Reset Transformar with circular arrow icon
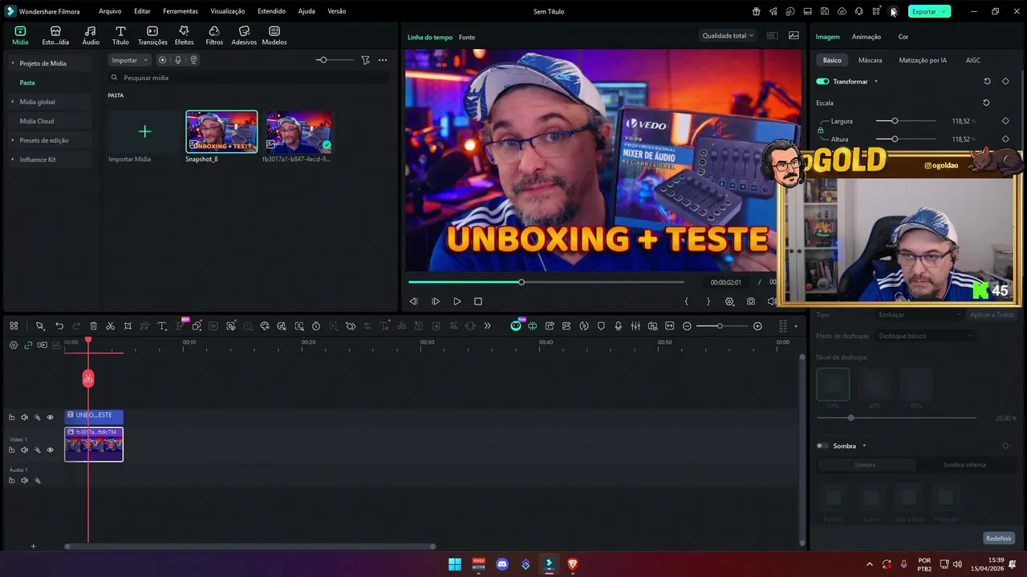Image resolution: width=1027 pixels, height=577 pixels. pyautogui.click(x=987, y=81)
